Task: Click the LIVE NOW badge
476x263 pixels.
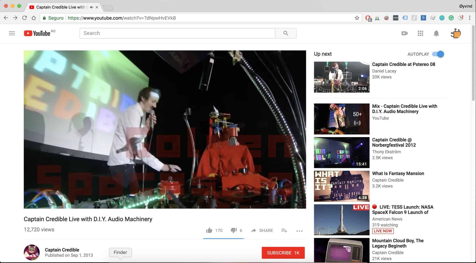Action: [383, 231]
